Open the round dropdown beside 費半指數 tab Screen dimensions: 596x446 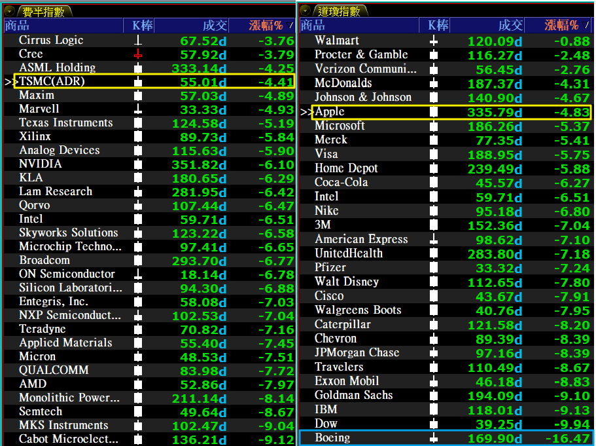coord(10,11)
